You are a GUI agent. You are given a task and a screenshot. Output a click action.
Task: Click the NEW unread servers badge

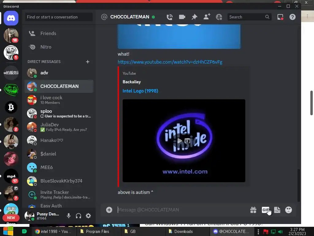coord(11,218)
